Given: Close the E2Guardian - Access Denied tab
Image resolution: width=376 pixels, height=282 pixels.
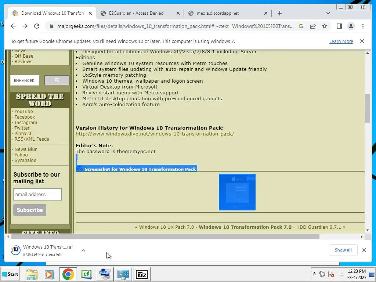Looking at the screenshot, I should pyautogui.click(x=178, y=14).
